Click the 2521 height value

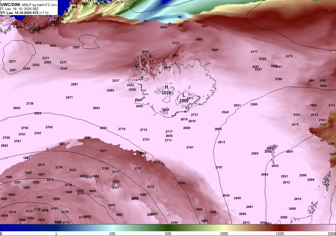click(285, 176)
